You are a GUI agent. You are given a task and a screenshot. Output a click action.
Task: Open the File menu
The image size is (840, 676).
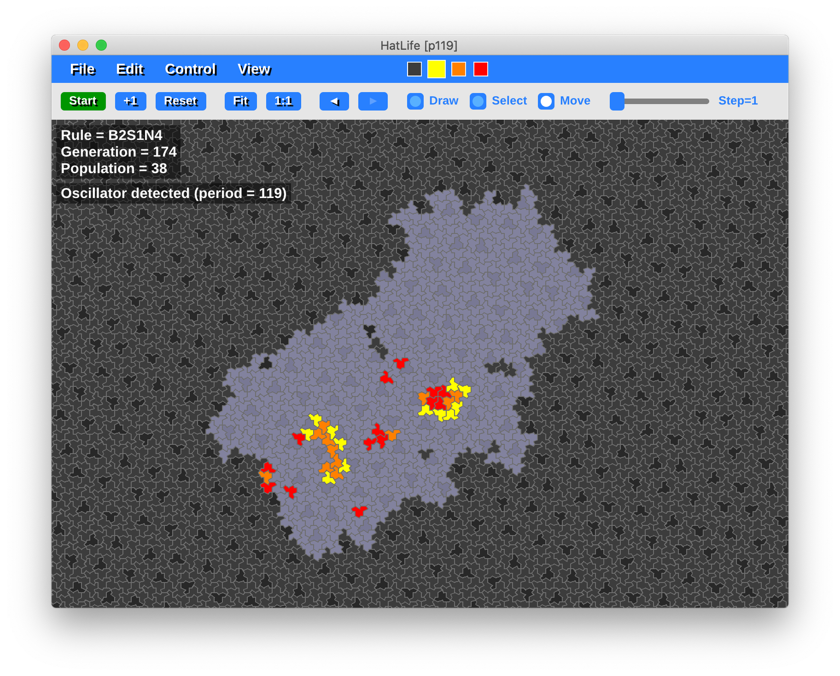(82, 69)
